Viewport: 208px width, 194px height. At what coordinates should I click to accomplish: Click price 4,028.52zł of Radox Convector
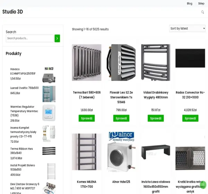point(190,110)
